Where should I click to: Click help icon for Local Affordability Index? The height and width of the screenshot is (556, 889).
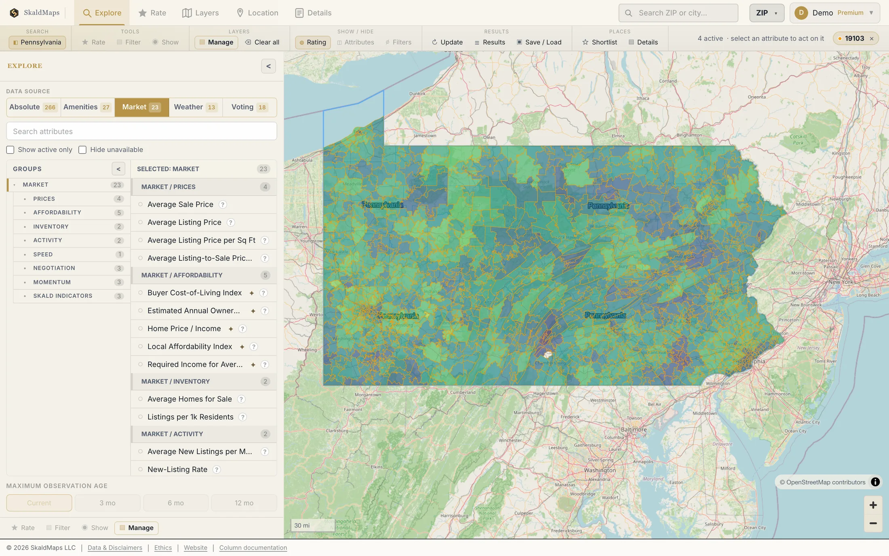tap(254, 347)
